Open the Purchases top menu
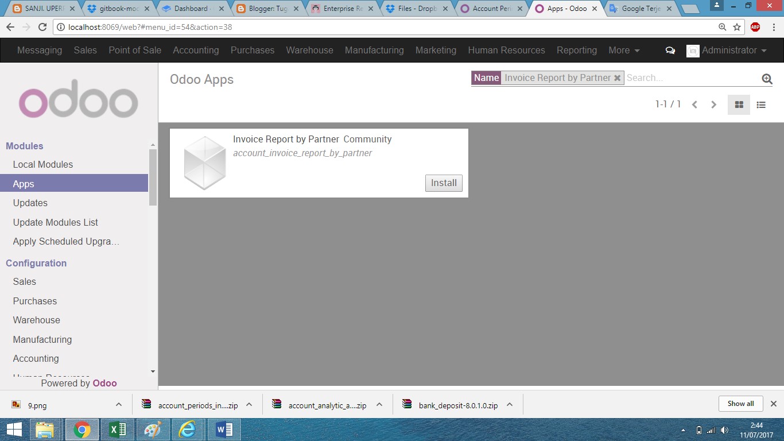Screen dimensions: 784x441 tap(253, 50)
